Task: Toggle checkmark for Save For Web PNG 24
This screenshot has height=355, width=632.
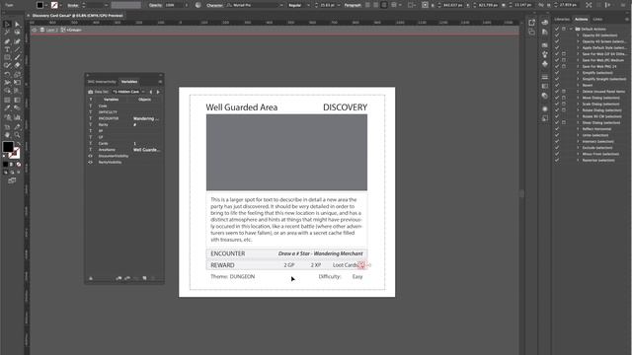Action: click(557, 66)
